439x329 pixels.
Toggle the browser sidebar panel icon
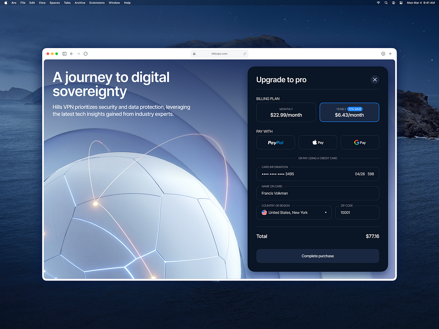point(64,54)
